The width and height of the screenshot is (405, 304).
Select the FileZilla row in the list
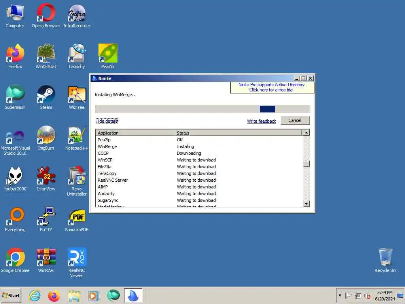click(x=199, y=167)
